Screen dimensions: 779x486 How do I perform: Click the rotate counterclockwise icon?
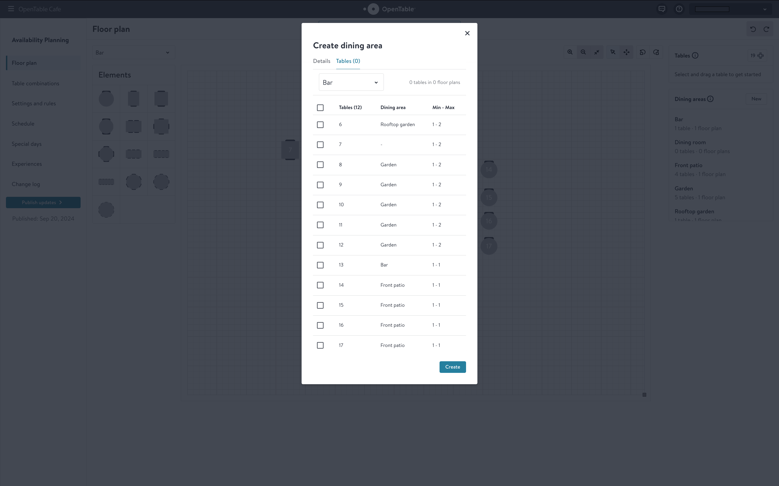(642, 52)
